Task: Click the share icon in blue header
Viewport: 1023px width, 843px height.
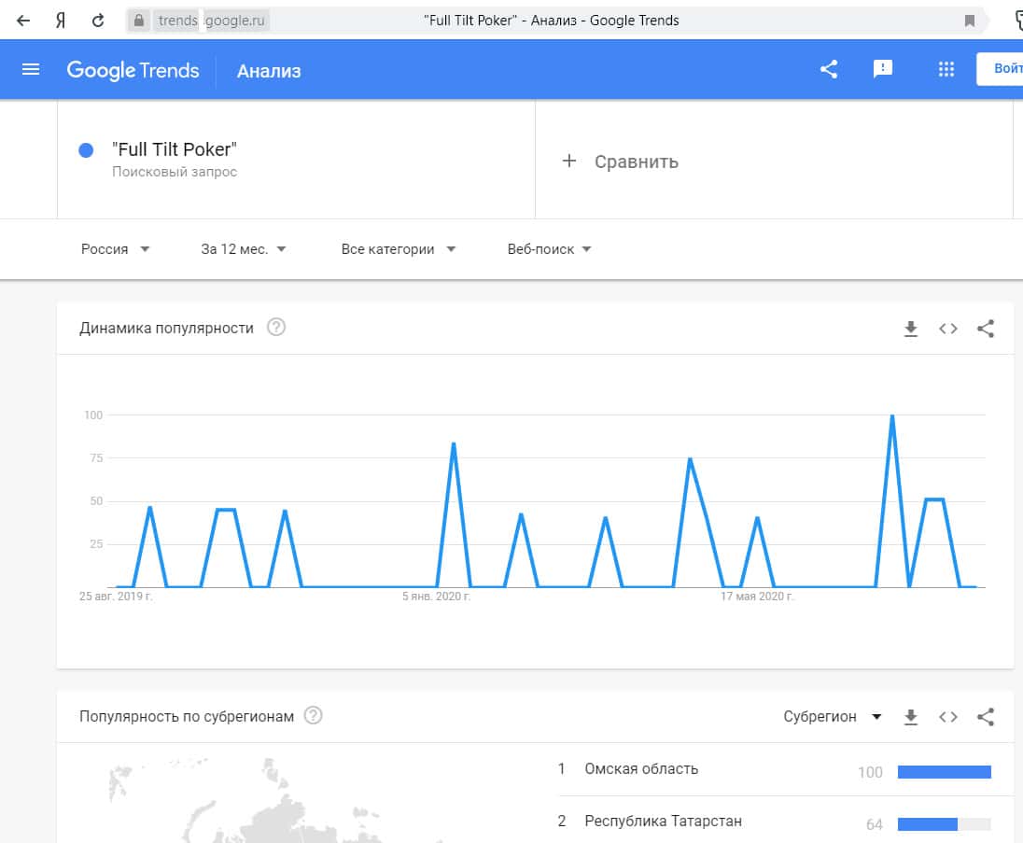Action: coord(829,69)
